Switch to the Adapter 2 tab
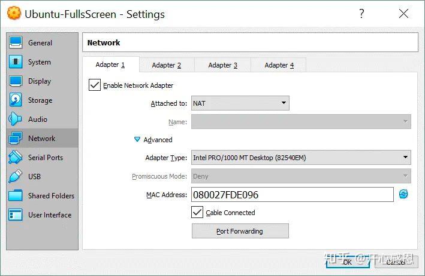The width and height of the screenshot is (425, 276). [166, 65]
